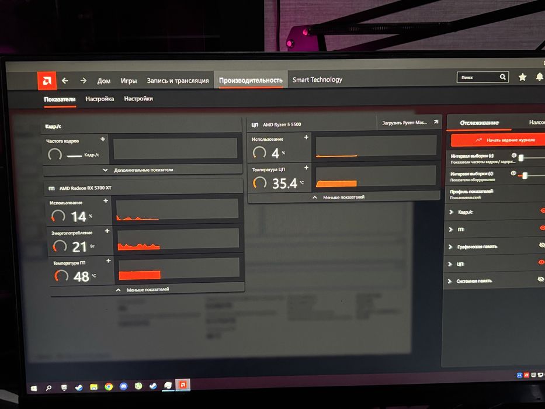The image size is (545, 409).
Task: Expand ГП tracking section
Action: 450,229
